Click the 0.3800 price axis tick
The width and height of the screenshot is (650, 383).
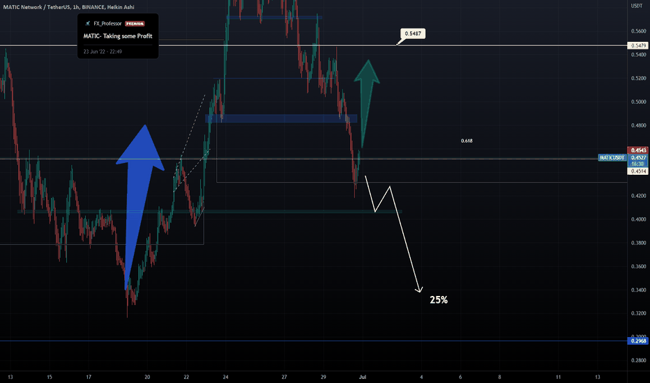tap(638, 243)
